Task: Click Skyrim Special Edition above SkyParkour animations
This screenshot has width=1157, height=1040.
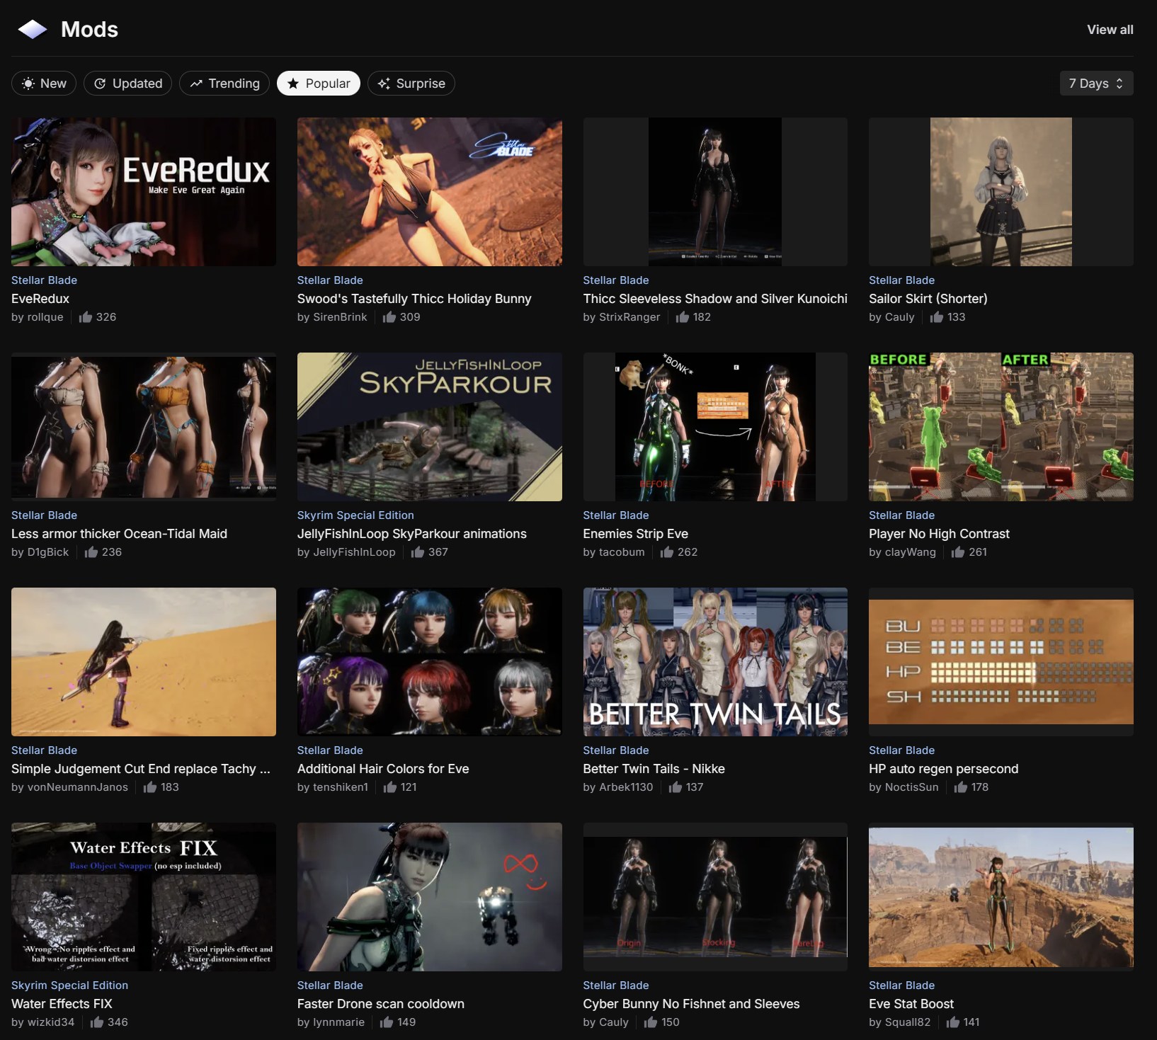Action: (355, 515)
